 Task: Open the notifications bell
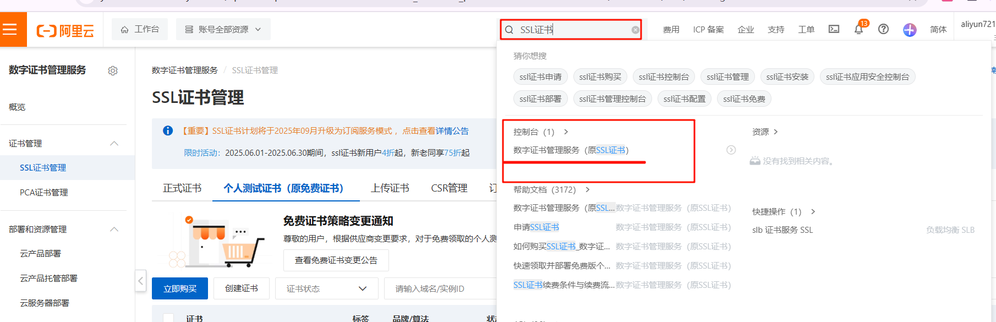[x=858, y=30]
